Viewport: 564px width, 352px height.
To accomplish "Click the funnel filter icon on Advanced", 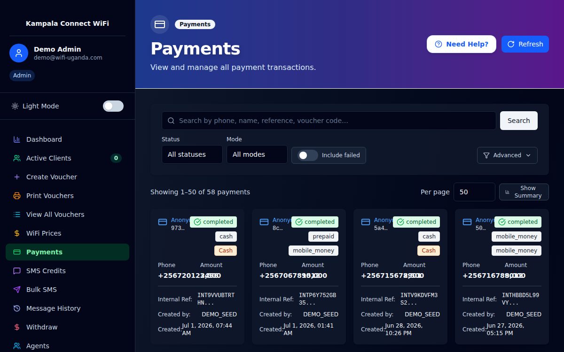I will 486,155.
